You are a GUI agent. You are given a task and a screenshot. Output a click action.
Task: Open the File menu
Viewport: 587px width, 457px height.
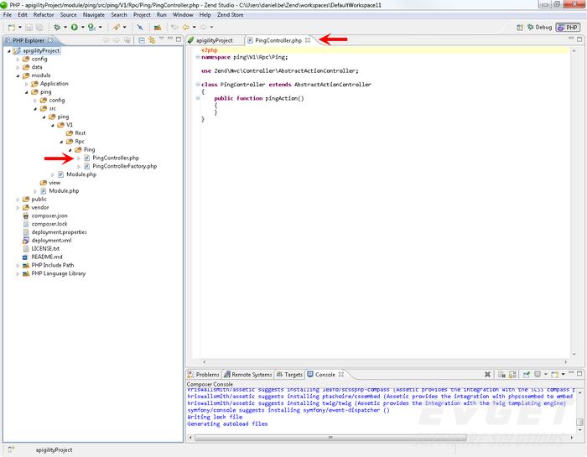(8, 15)
